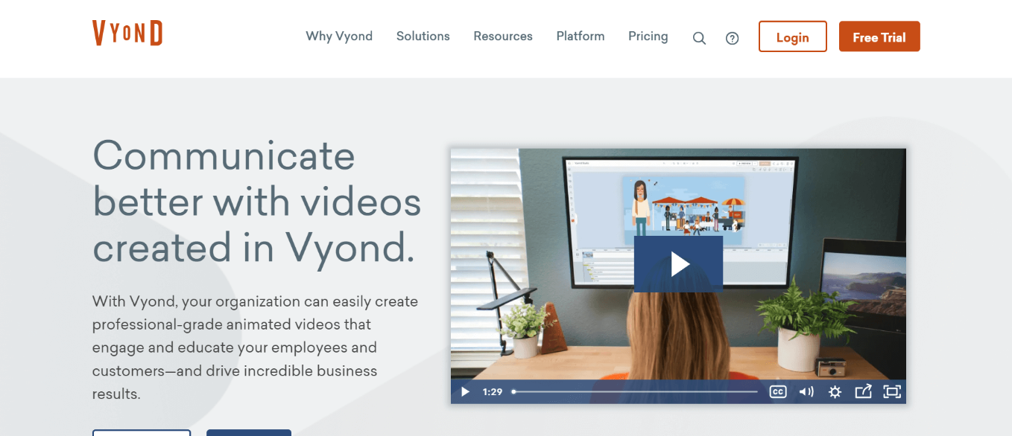
Task: Start a Free Trial
Action: pyautogui.click(x=879, y=36)
